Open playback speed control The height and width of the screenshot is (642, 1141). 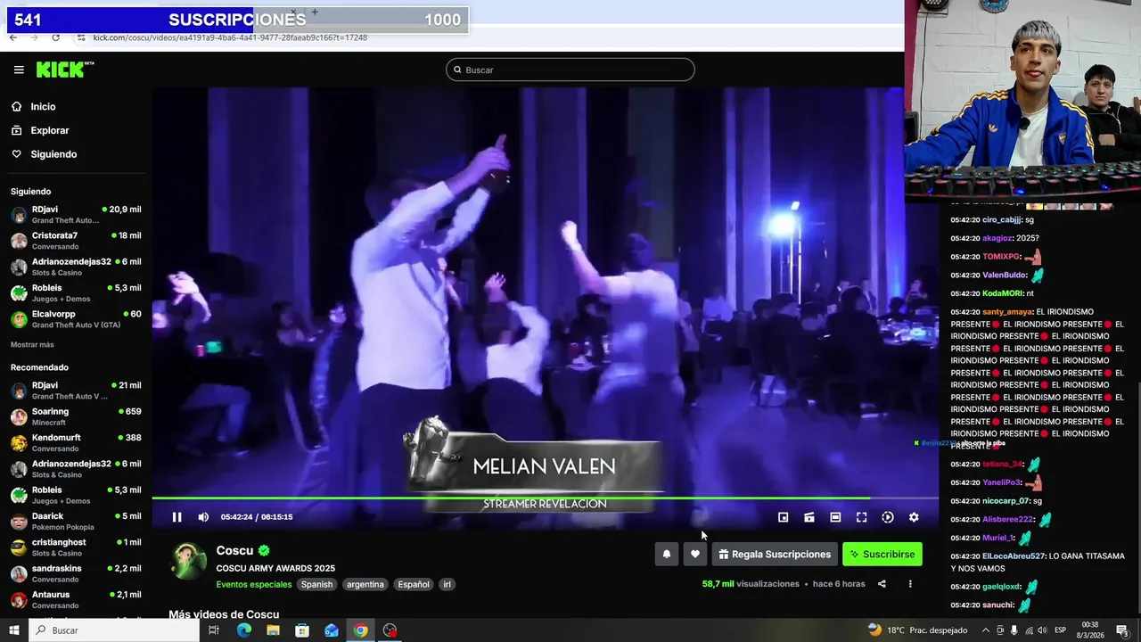[888, 517]
